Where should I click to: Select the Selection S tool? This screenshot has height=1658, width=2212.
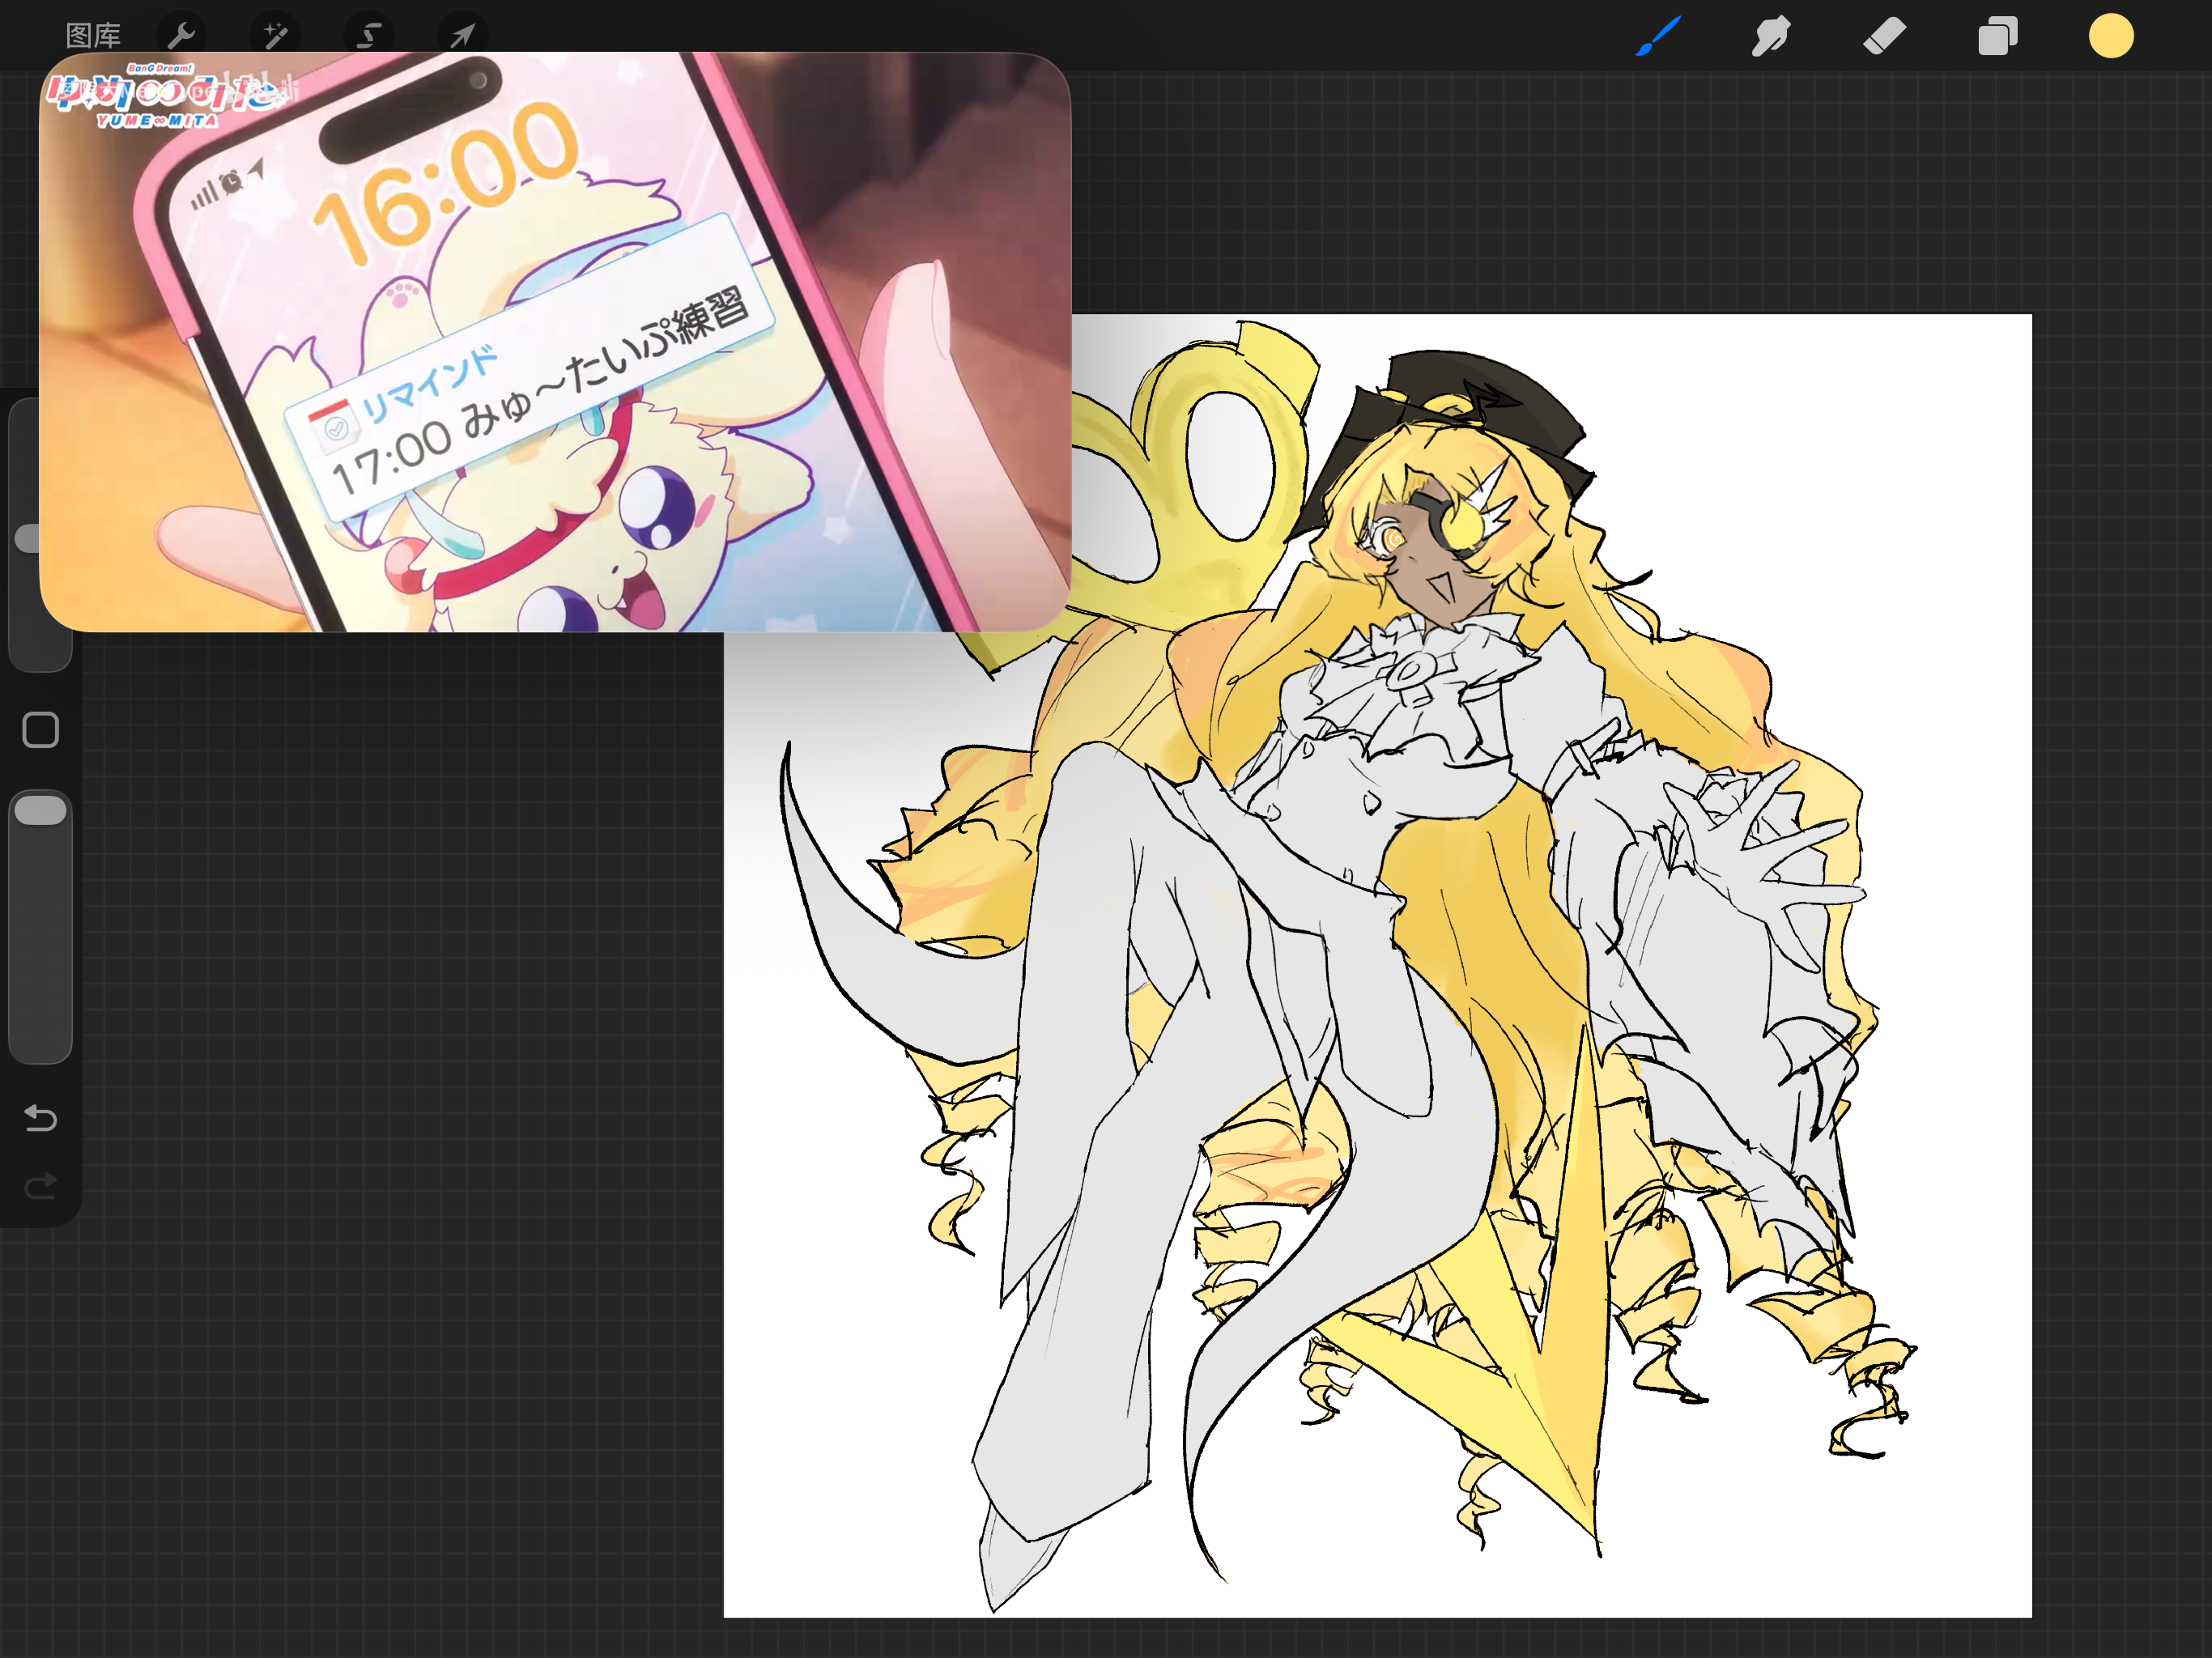[x=368, y=36]
